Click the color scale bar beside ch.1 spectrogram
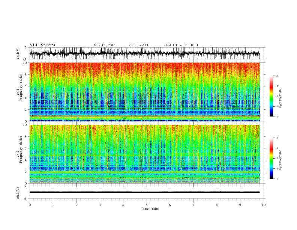This screenshot has width=297, height=230. coord(271,96)
